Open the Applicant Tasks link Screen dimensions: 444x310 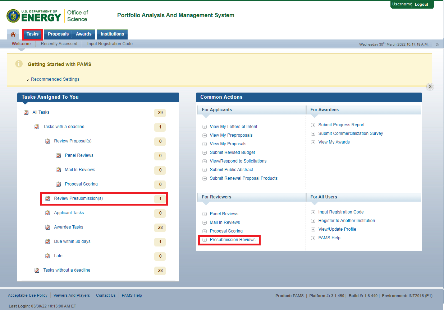click(x=69, y=213)
